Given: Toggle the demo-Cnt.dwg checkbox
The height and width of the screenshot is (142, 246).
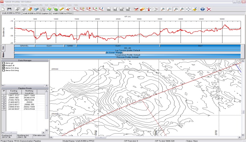Looking at the screenshot, I should click(4, 68).
